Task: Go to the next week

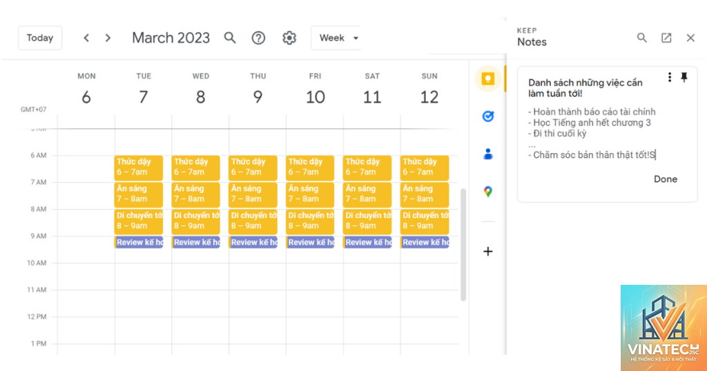Action: pos(108,38)
